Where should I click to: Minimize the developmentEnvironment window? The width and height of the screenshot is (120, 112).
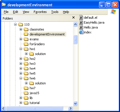(x=102, y=5)
